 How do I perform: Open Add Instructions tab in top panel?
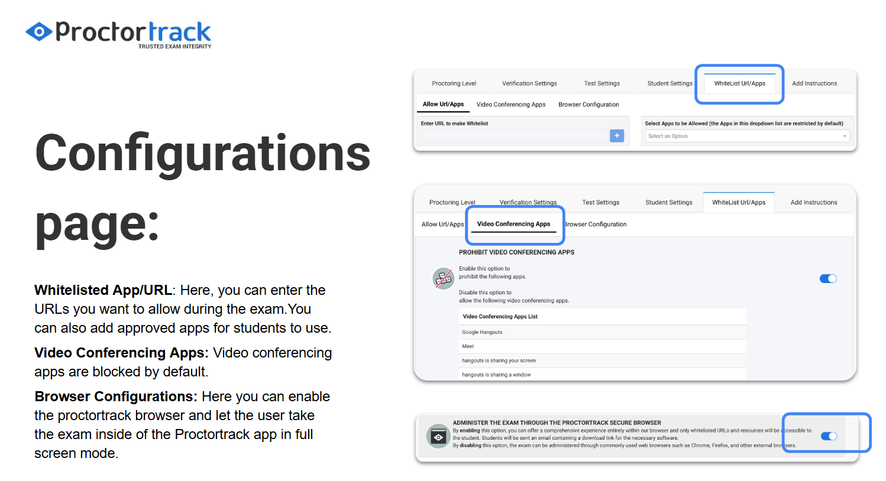(814, 83)
